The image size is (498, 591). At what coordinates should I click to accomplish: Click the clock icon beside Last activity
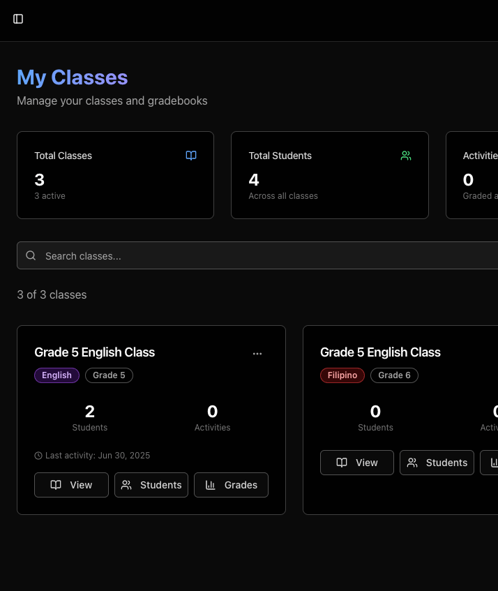pos(38,456)
